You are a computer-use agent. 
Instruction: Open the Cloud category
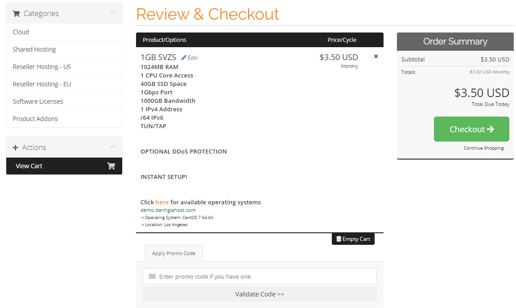[21, 32]
